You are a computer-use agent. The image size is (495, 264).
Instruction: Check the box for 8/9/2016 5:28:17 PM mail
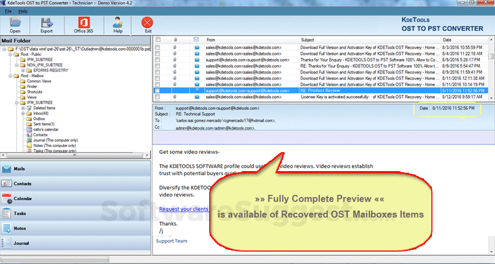point(157,60)
